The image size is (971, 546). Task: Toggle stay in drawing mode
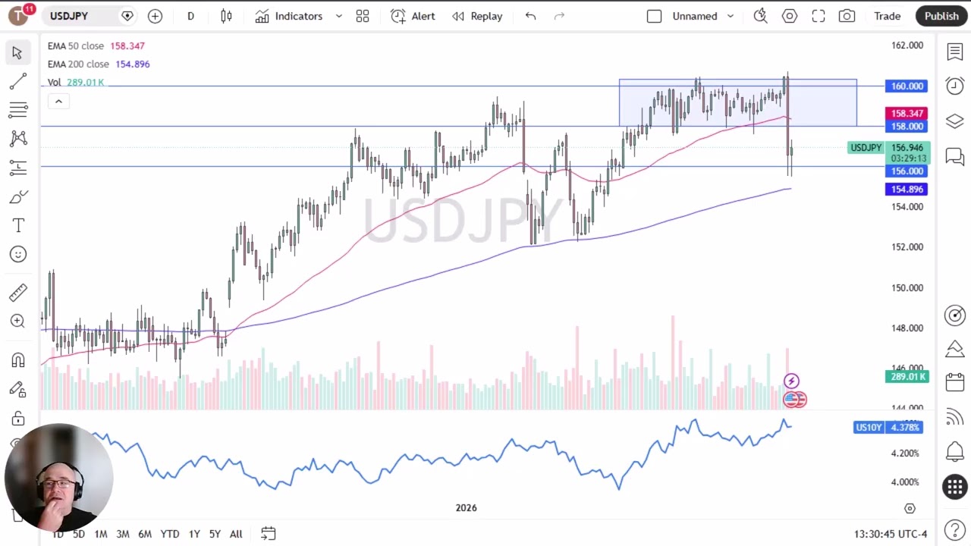pyautogui.click(x=17, y=389)
